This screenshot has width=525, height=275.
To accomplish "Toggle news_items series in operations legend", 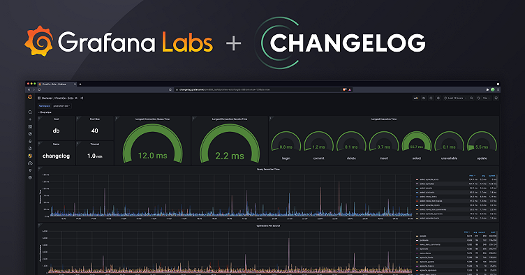I will pos(425,253).
